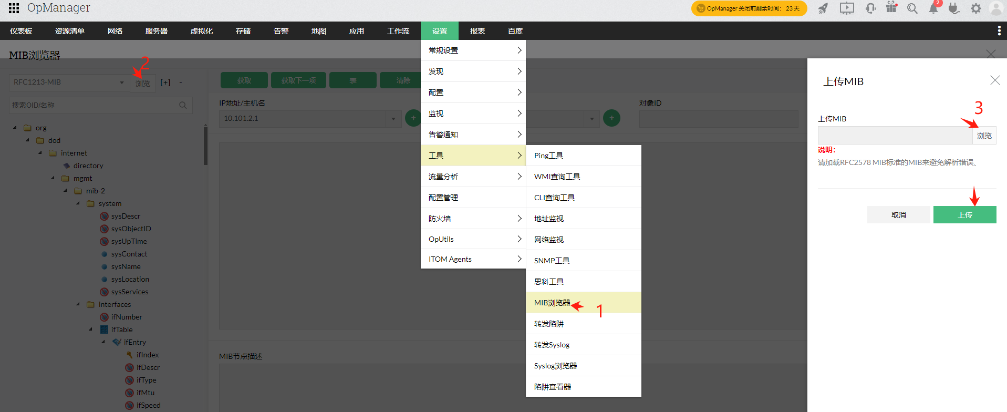Click the minus collapse all tree control
This screenshot has width=1007, height=412.
(181, 83)
